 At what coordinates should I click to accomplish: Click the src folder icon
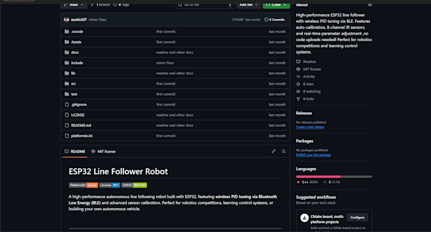(67, 84)
